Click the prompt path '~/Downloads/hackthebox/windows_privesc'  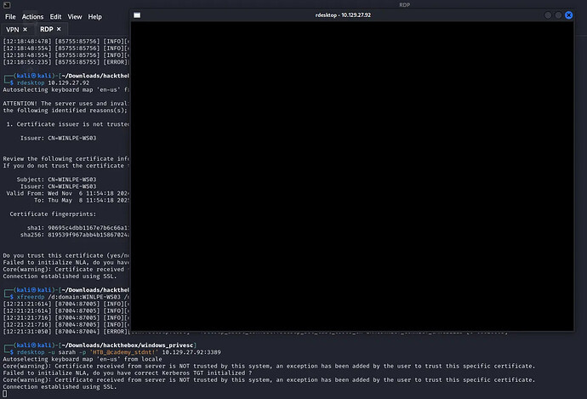click(x=128, y=345)
